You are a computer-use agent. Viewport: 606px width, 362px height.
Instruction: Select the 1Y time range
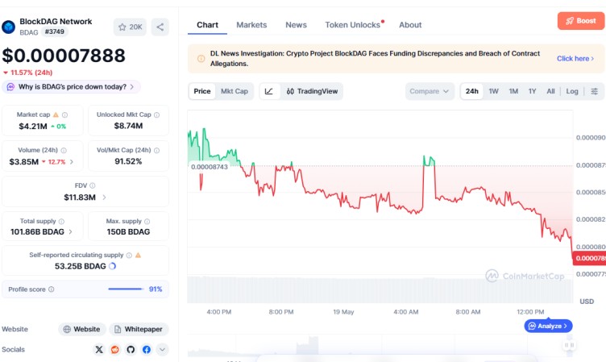pos(532,91)
